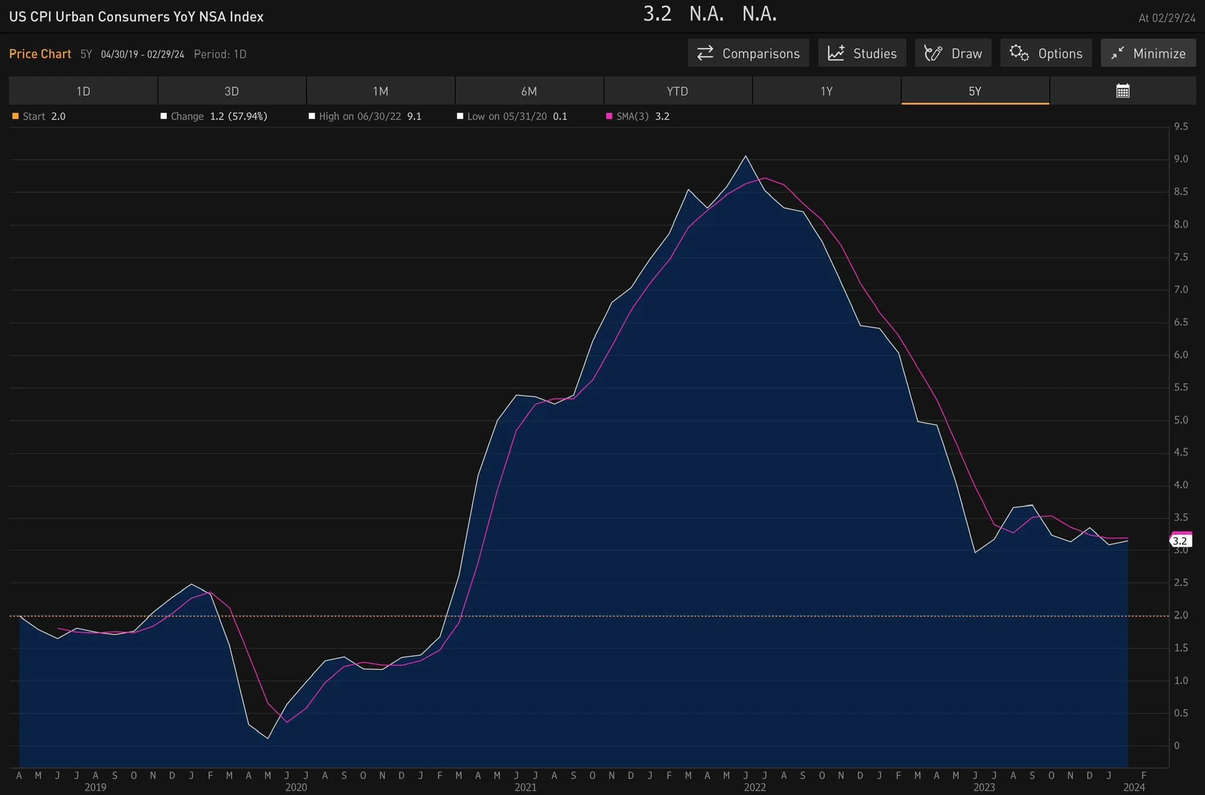Click the Options gears icon
This screenshot has width=1205, height=795.
point(1019,54)
